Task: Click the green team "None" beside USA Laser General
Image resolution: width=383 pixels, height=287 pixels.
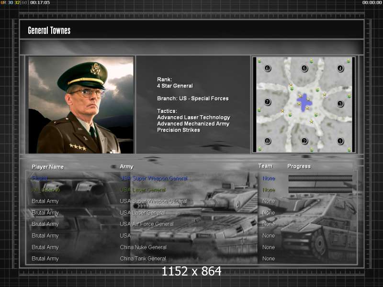Action: point(269,190)
